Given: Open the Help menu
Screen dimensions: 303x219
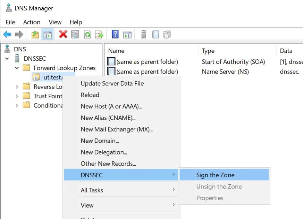Looking at the screenshot, I should (x=76, y=22).
